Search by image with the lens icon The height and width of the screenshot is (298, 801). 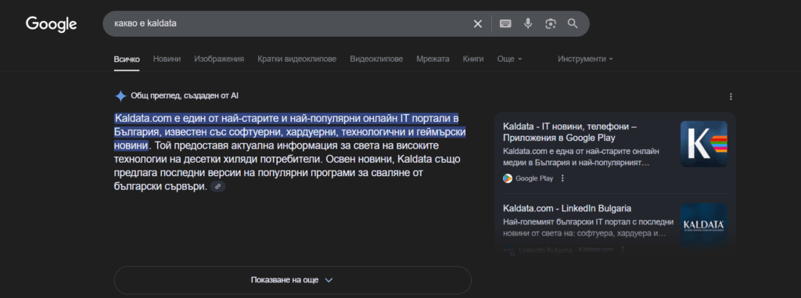(550, 23)
